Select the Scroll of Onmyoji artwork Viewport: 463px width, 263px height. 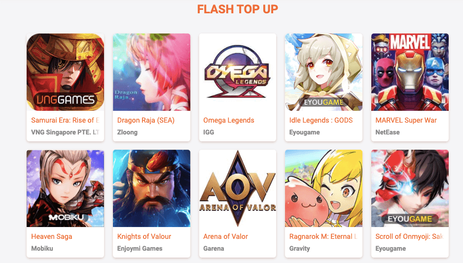[x=410, y=189]
